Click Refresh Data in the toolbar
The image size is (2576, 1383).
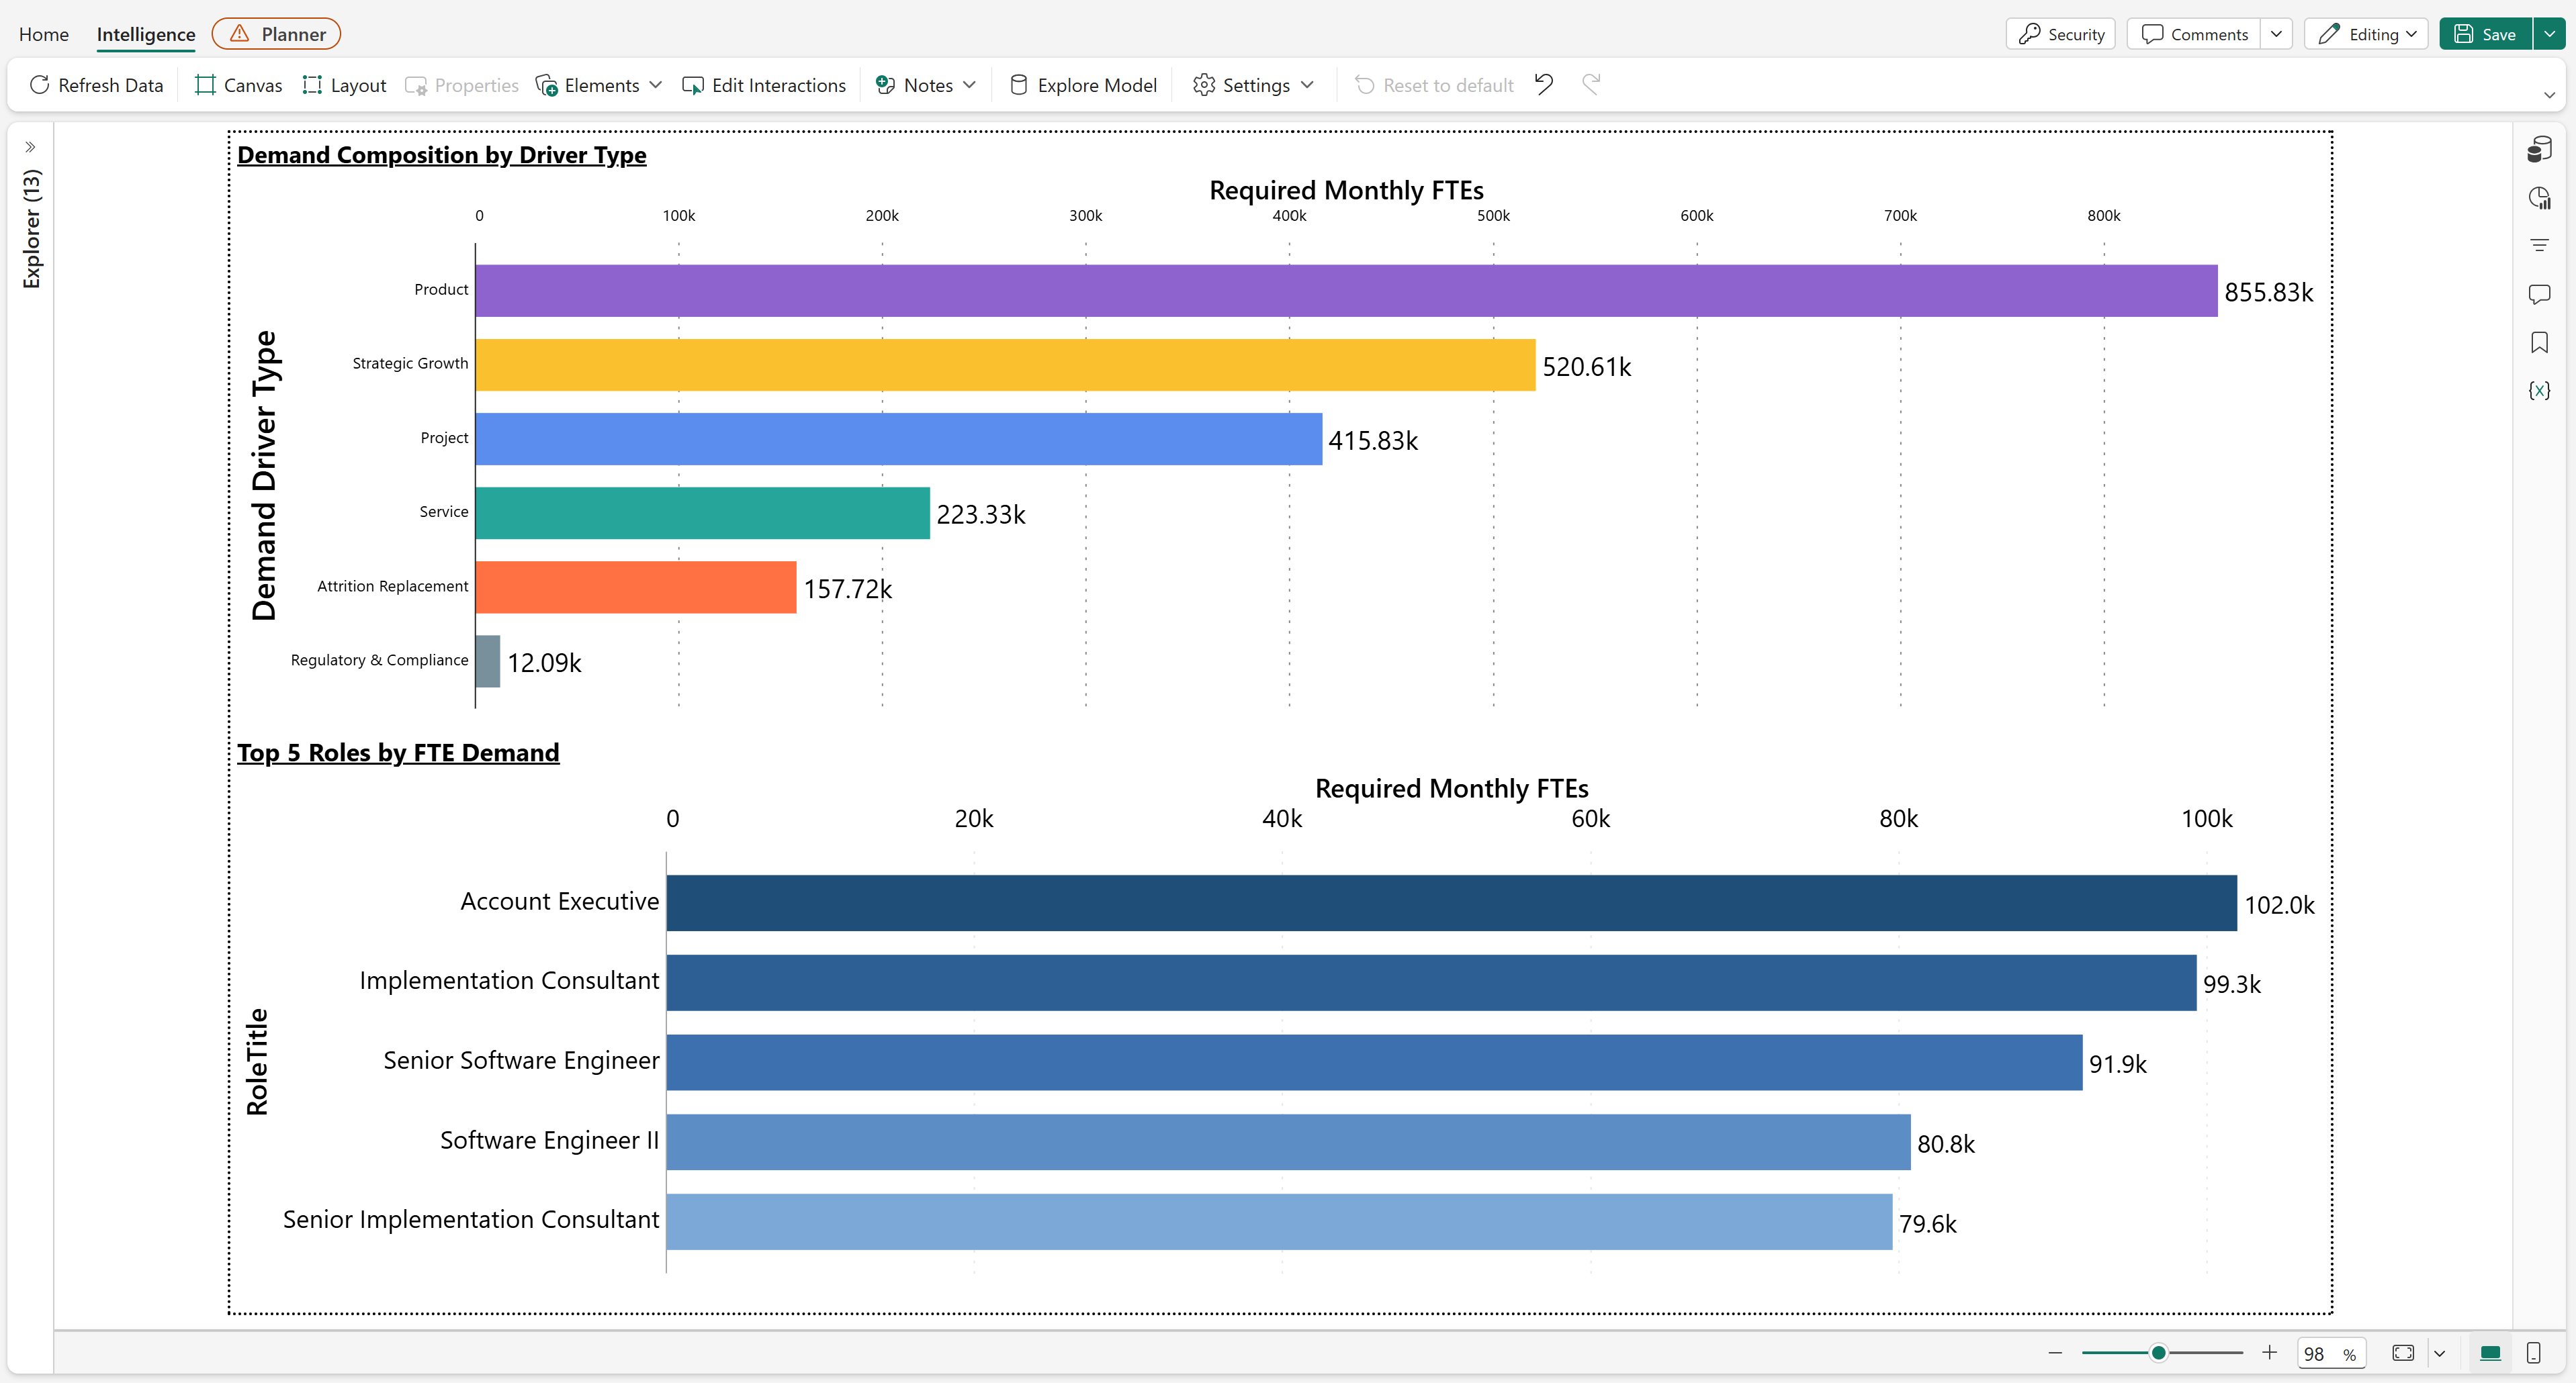[96, 85]
